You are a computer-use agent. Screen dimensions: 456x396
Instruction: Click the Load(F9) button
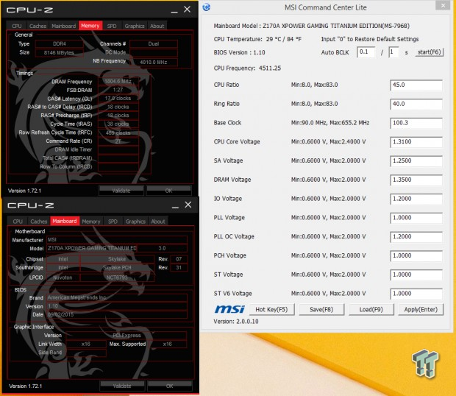coord(371,309)
